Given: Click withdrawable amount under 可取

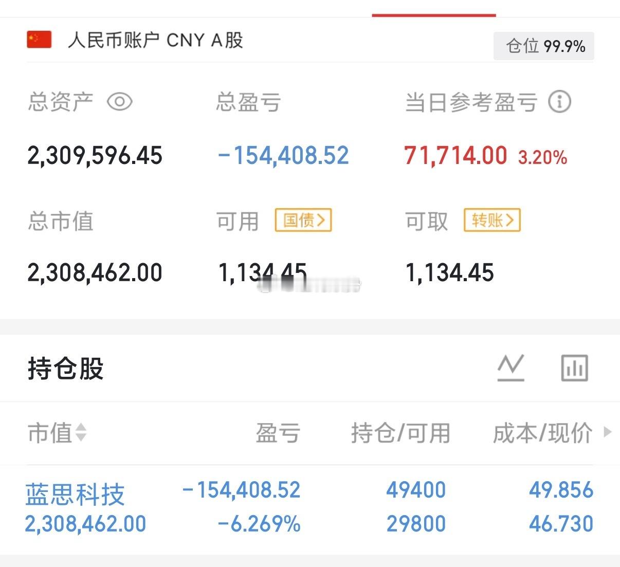Looking at the screenshot, I should point(449,272).
